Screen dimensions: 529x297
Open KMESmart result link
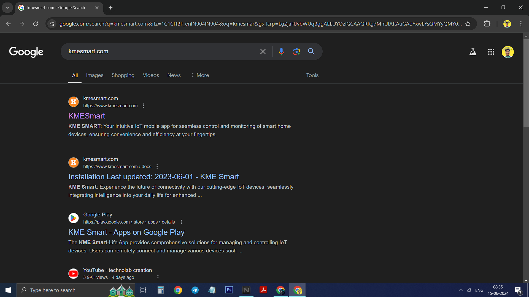pyautogui.click(x=87, y=116)
